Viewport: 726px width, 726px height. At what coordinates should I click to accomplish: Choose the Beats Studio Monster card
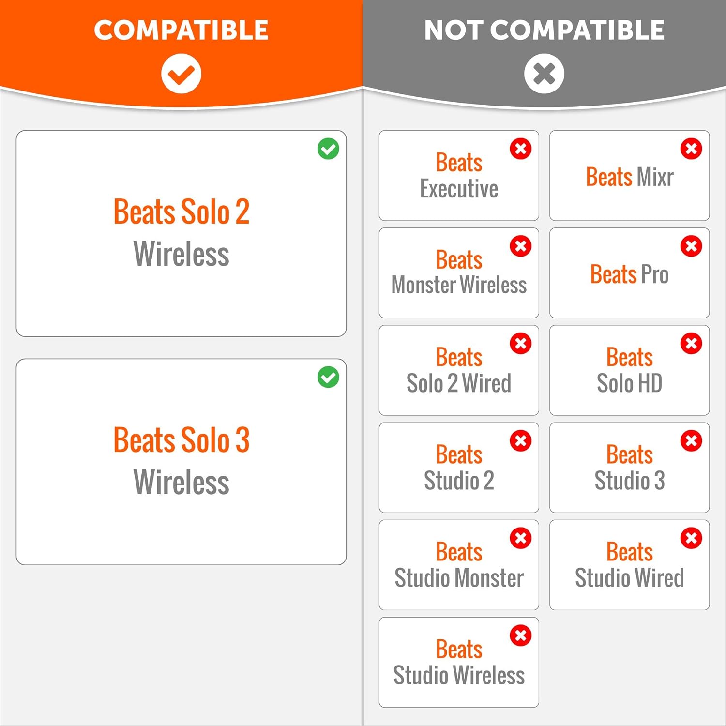458,565
